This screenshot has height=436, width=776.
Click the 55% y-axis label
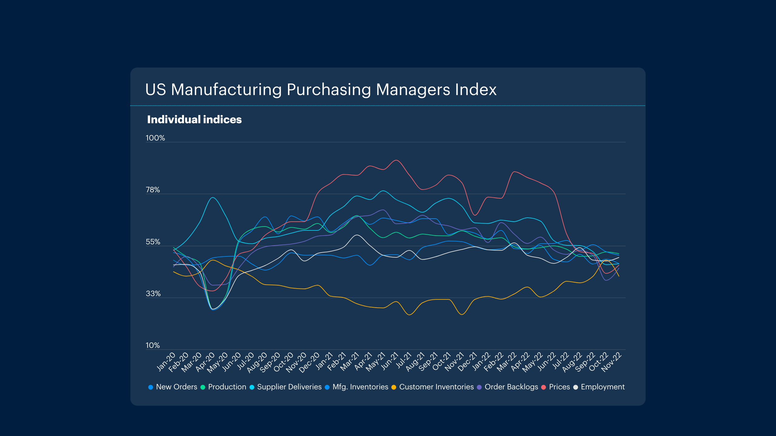coord(153,242)
